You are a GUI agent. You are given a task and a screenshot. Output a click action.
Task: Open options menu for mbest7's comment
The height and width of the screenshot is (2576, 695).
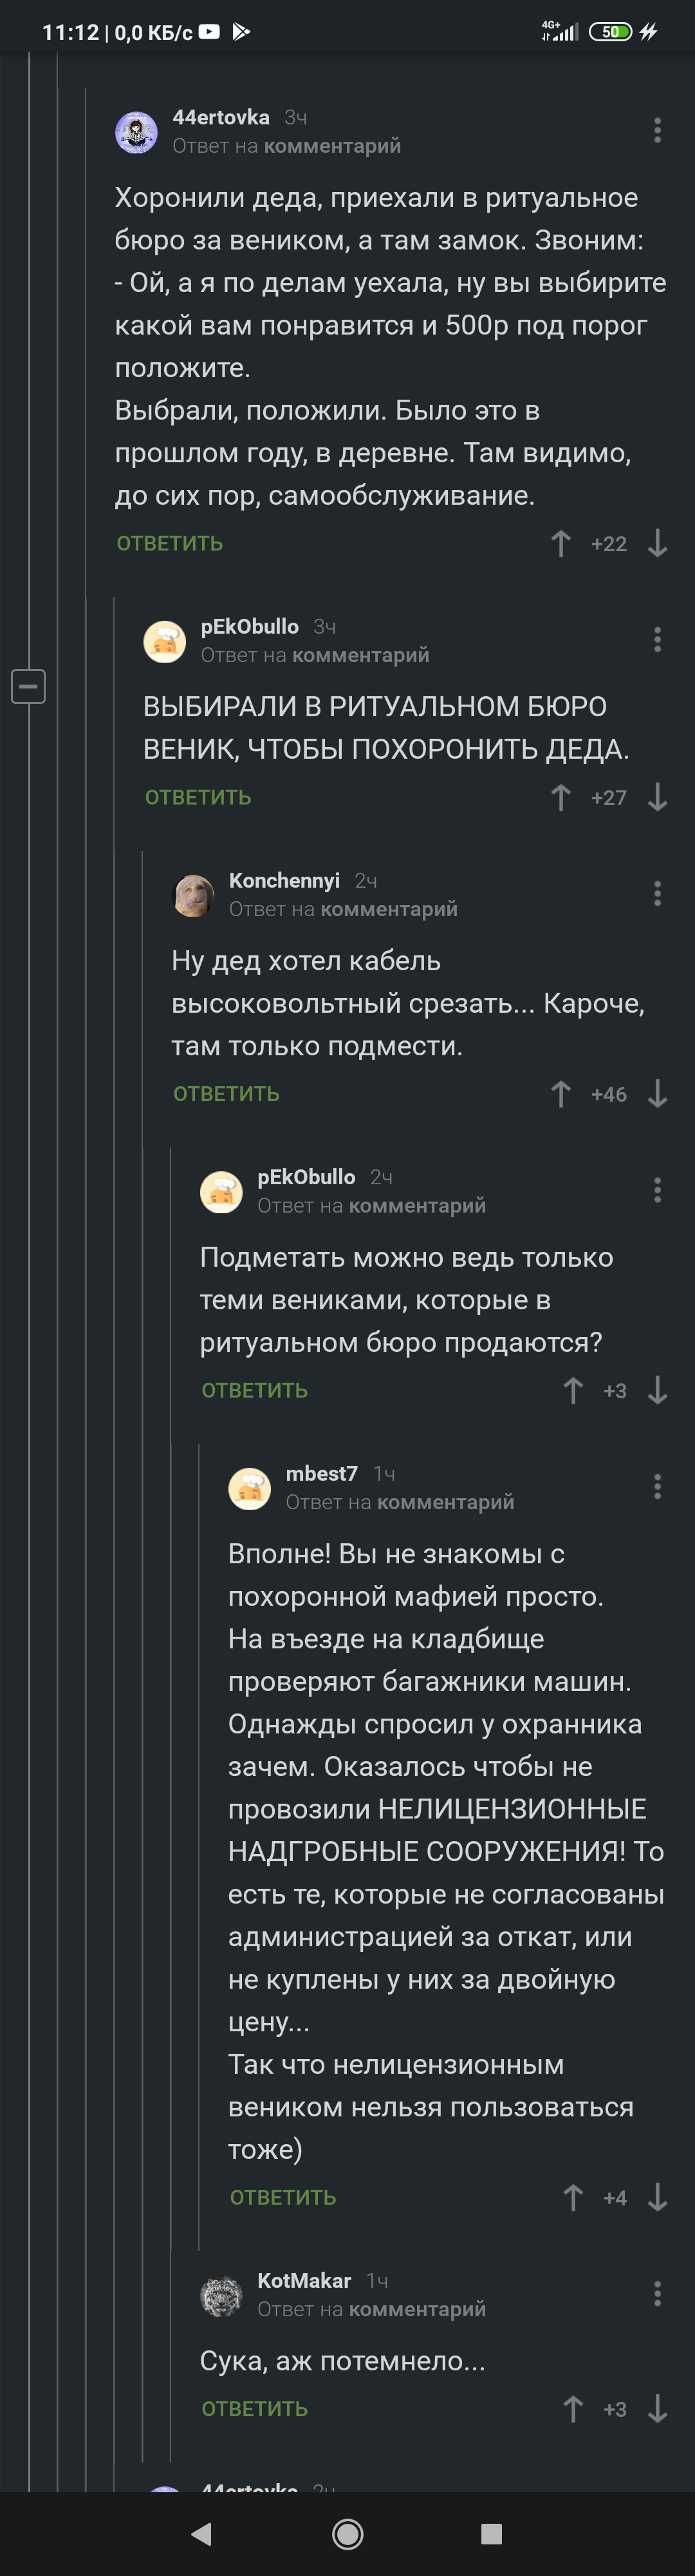click(x=657, y=1486)
